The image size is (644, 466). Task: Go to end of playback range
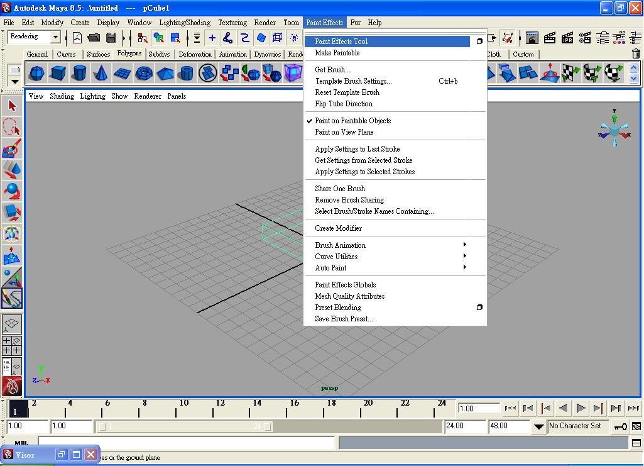point(633,408)
